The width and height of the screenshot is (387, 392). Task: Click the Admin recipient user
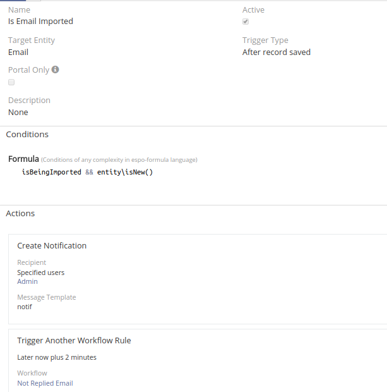[x=27, y=281]
